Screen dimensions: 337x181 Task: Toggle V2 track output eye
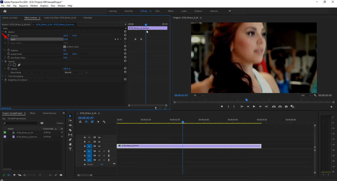99,142
